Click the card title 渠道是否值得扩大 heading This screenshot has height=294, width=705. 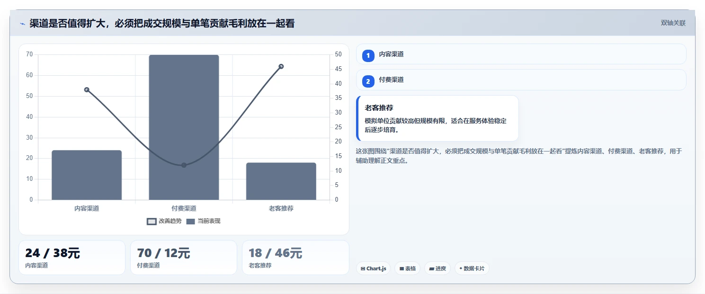pyautogui.click(x=162, y=23)
